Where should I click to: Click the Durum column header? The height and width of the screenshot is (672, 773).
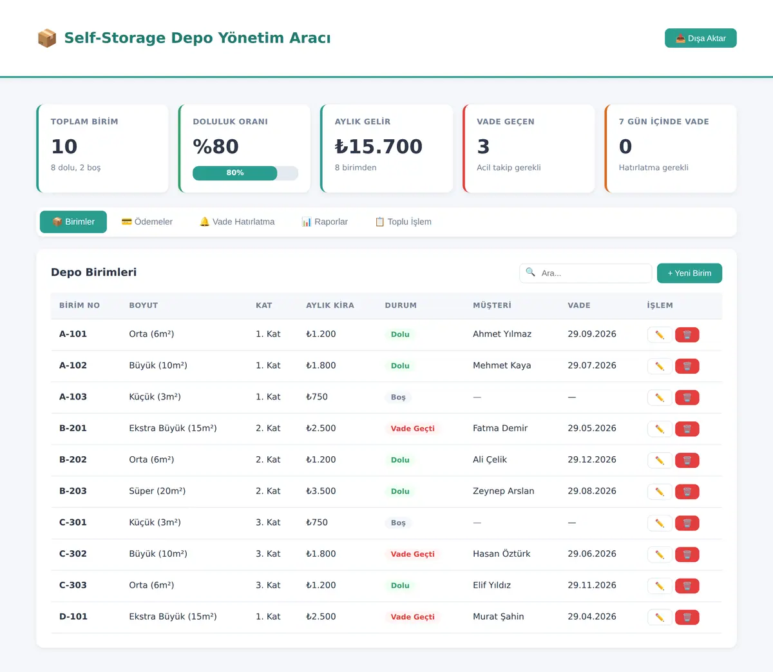401,305
